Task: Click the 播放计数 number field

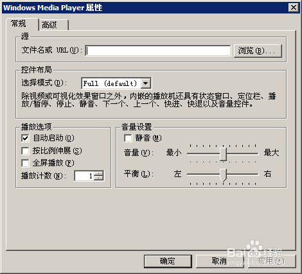Action: (x=84, y=176)
